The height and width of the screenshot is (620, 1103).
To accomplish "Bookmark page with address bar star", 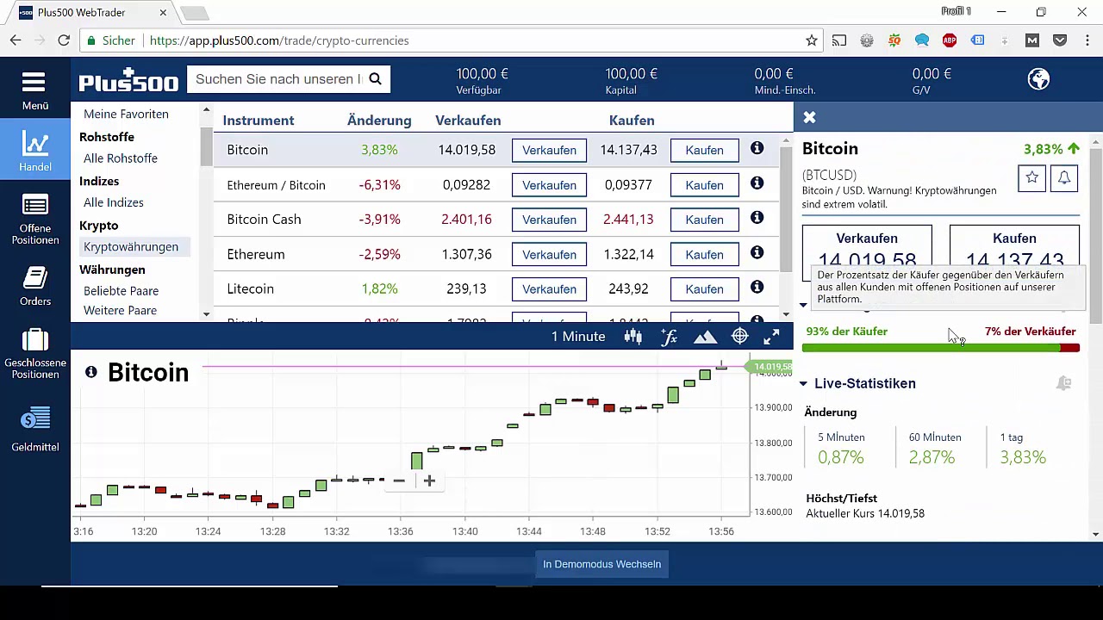I will point(811,40).
